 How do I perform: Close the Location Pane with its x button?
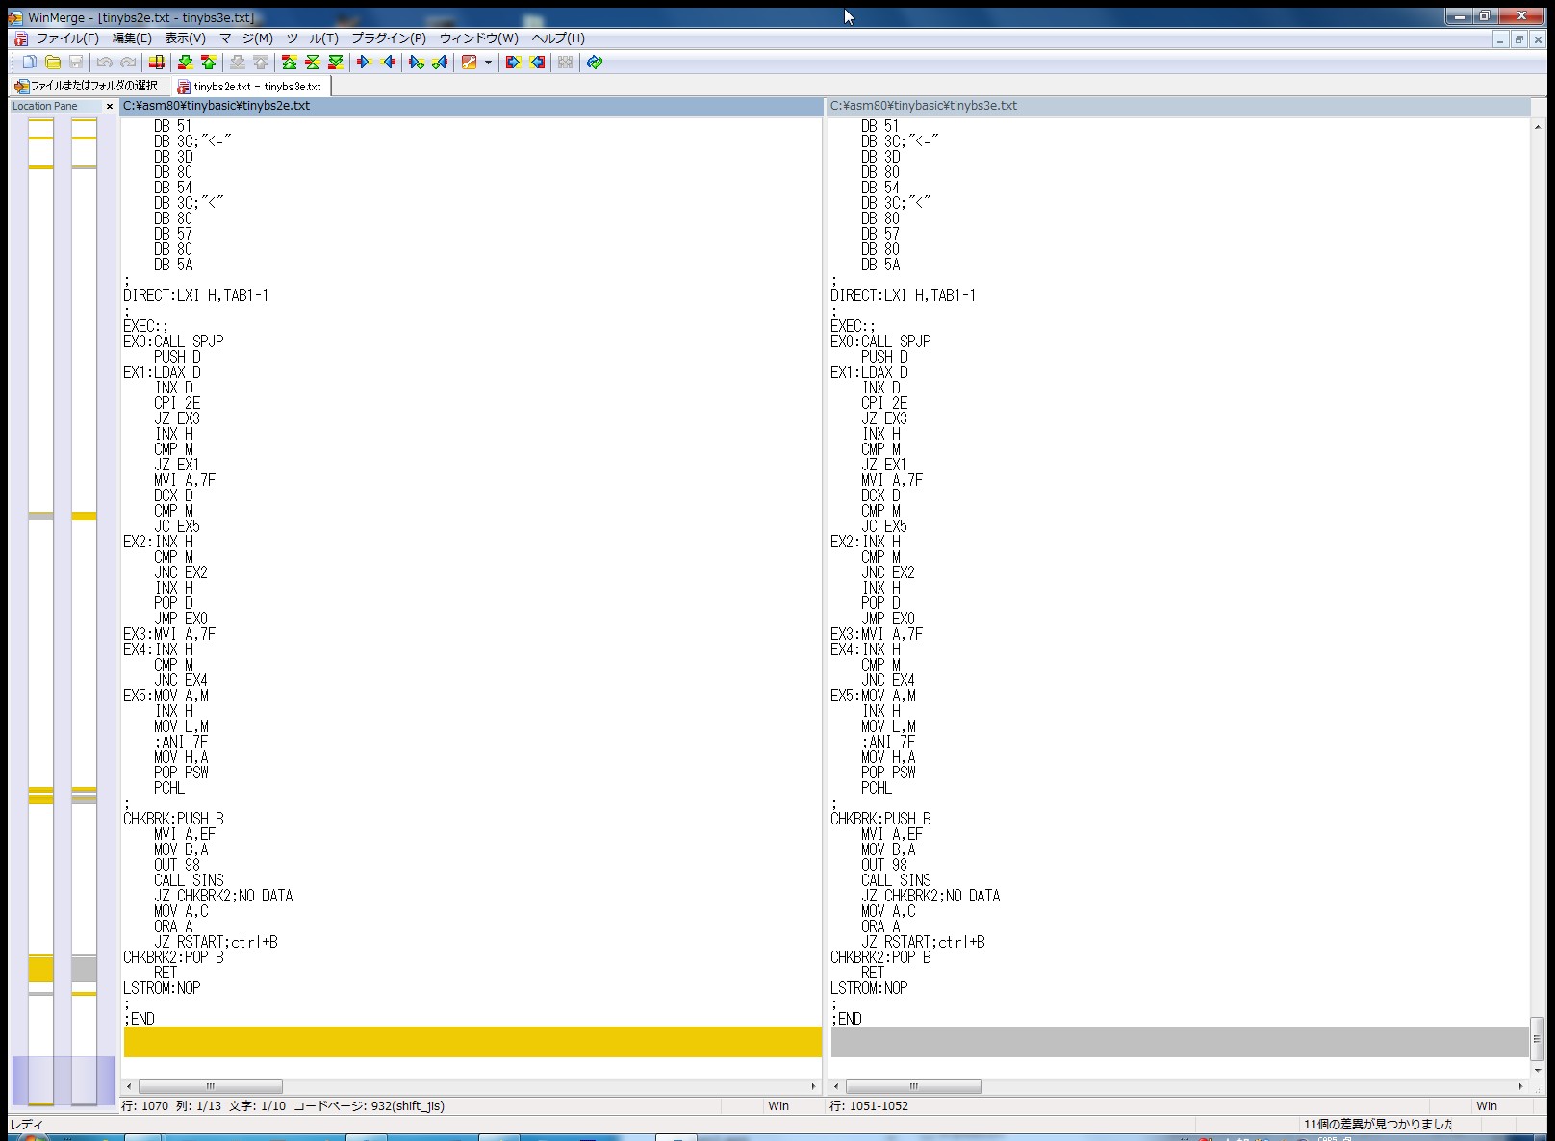pos(110,106)
